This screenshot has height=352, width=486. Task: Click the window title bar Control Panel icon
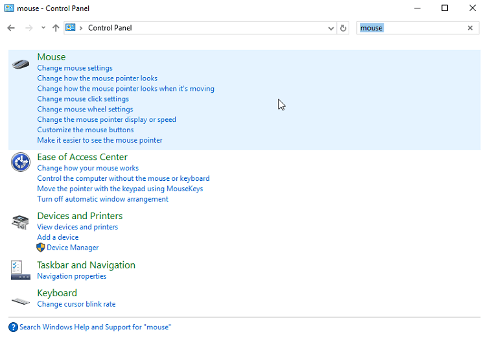pos(9,8)
